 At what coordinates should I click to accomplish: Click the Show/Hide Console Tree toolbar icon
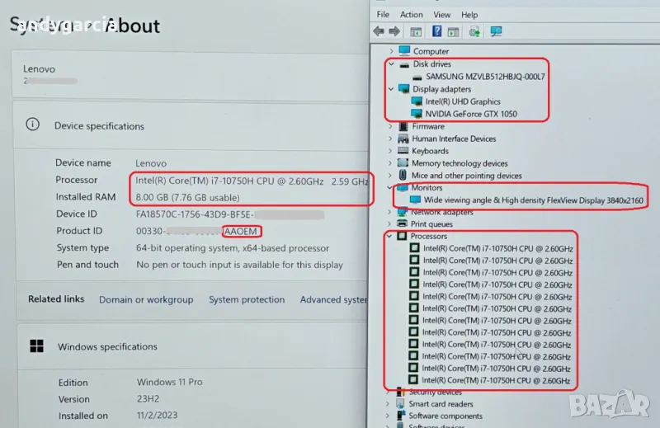point(417,32)
